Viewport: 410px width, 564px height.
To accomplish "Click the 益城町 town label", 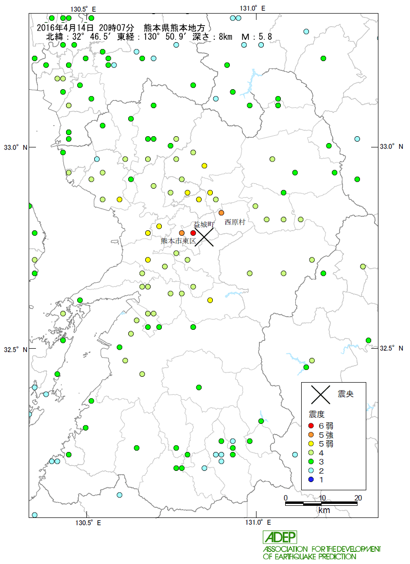I will click(204, 225).
